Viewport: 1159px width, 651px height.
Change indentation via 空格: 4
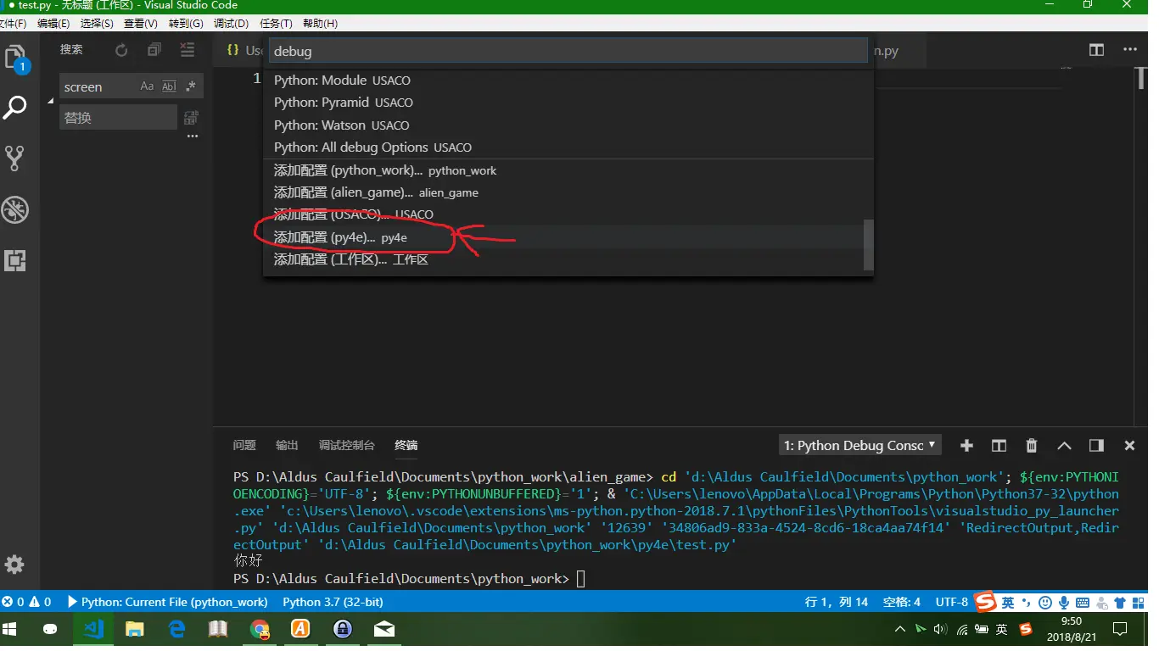(x=902, y=602)
